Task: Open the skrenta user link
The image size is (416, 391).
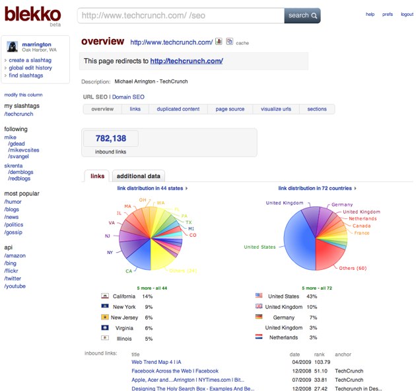Action: pyautogui.click(x=13, y=166)
